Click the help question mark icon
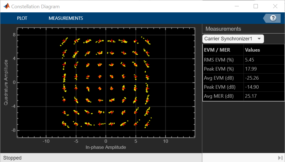The height and width of the screenshot is (162, 285). [x=273, y=18]
